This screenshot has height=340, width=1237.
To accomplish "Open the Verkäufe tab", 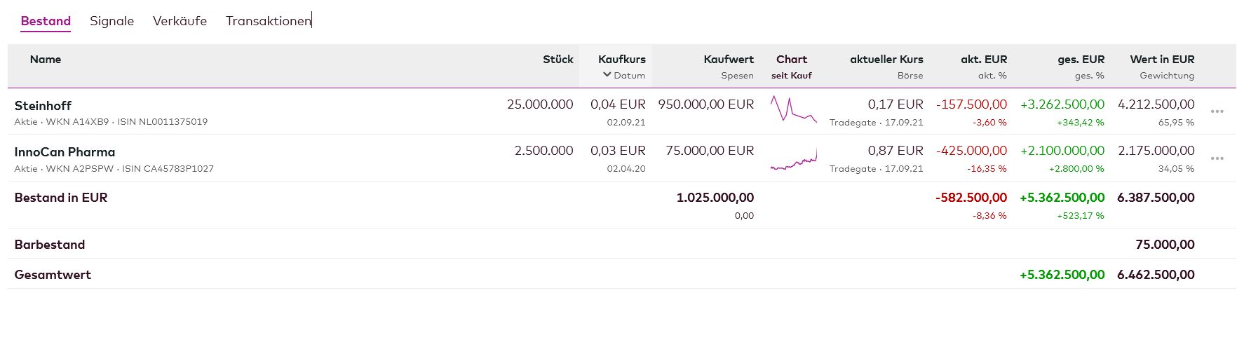I will (x=180, y=21).
